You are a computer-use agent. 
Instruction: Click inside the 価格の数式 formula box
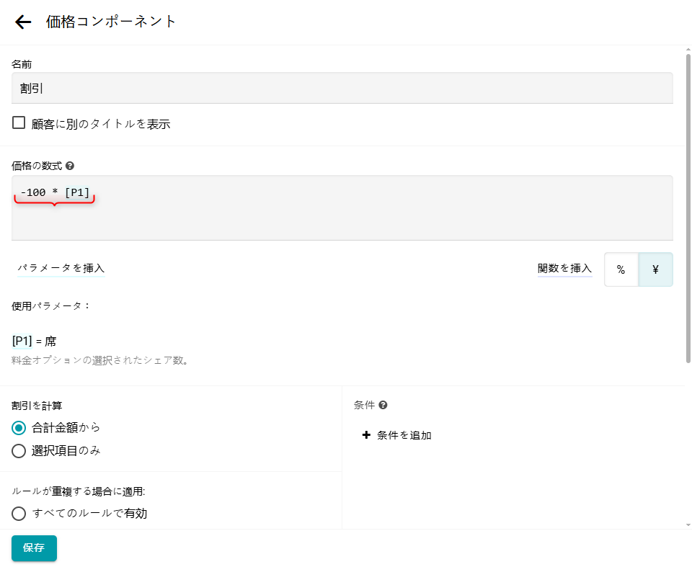(x=342, y=216)
